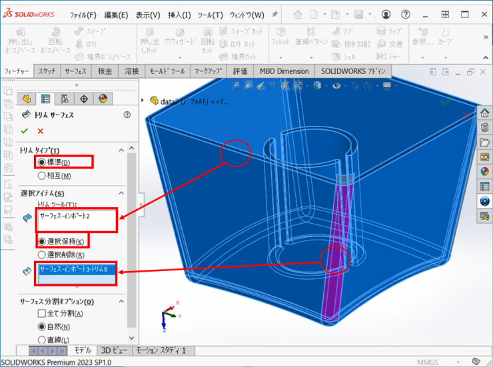
Task: Switch to the PropertyManager tab icon
Action: coord(45,99)
